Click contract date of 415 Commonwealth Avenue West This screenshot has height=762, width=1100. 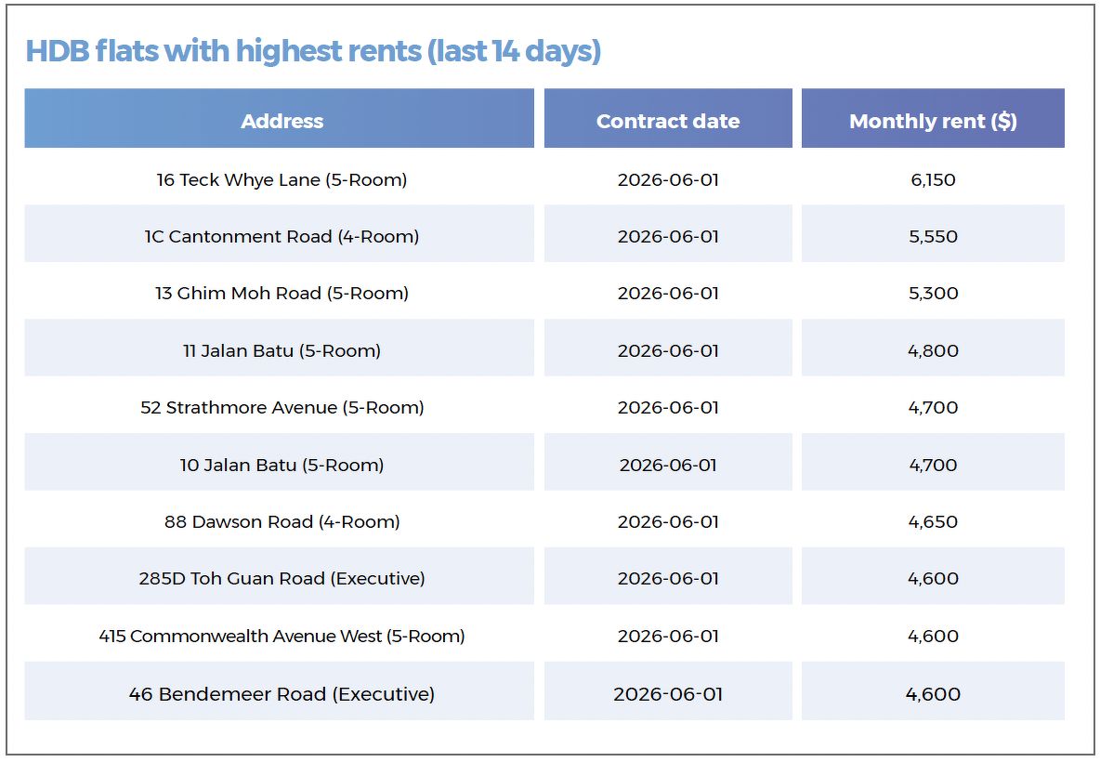[668, 637]
